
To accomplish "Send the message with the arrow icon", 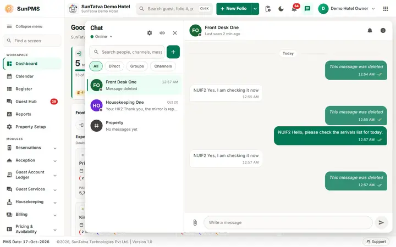I will 381,222.
